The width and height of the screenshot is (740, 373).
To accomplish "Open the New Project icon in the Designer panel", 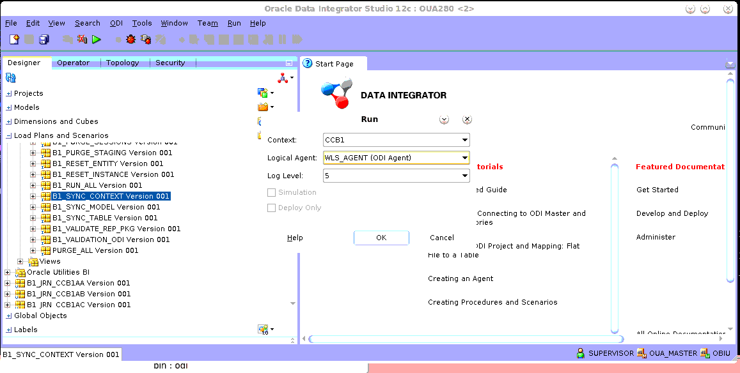I will coord(264,93).
